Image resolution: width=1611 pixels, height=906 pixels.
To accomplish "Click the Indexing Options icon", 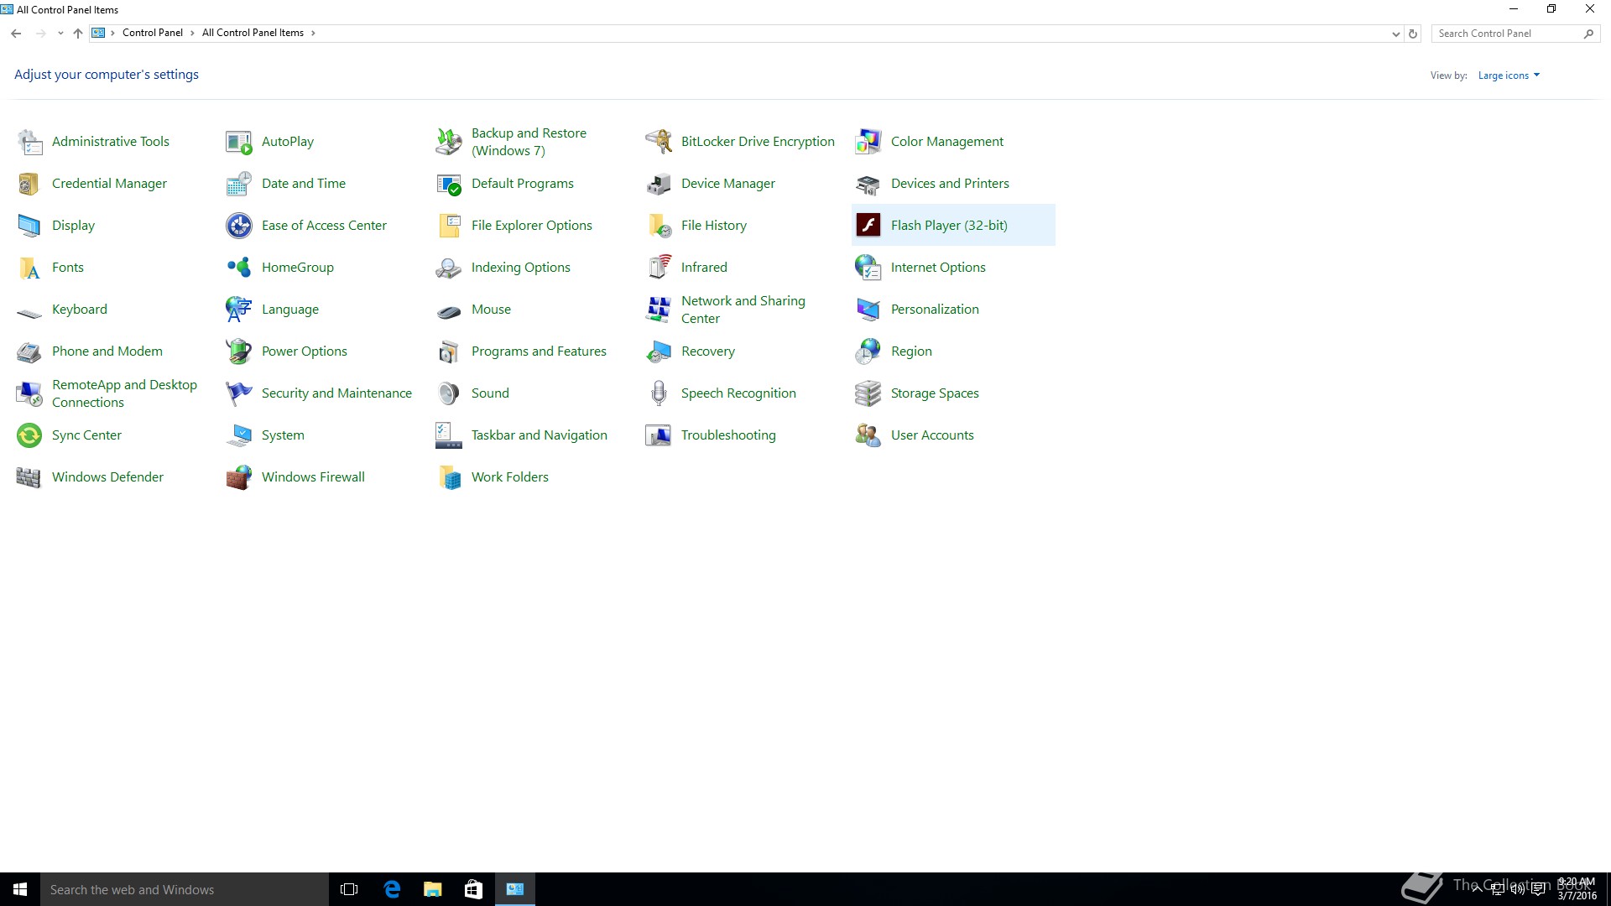I will [x=449, y=268].
